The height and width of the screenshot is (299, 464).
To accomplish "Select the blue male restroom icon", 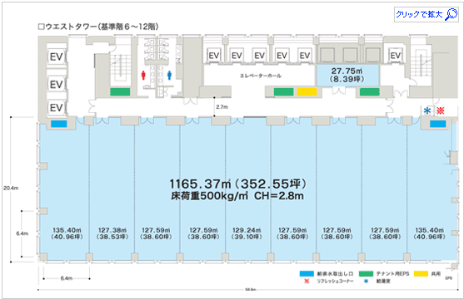I will click(169, 75).
